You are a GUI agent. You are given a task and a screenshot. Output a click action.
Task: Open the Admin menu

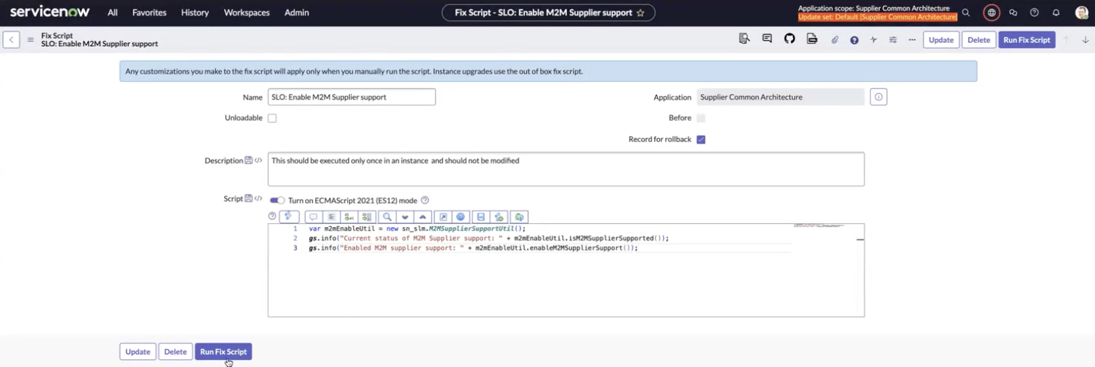(x=296, y=12)
